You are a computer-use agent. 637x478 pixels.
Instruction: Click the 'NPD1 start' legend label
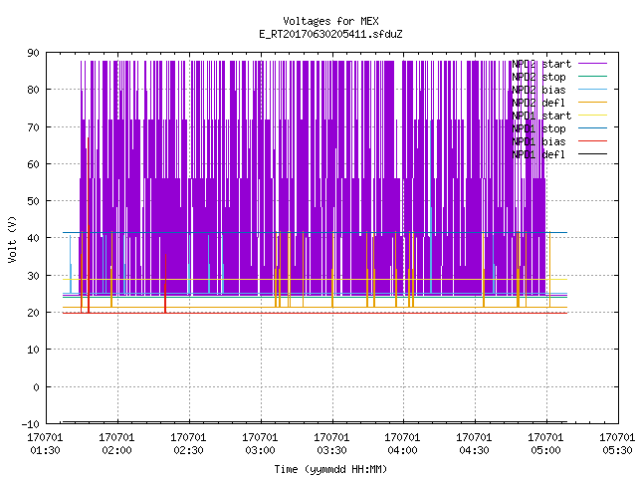(x=541, y=116)
